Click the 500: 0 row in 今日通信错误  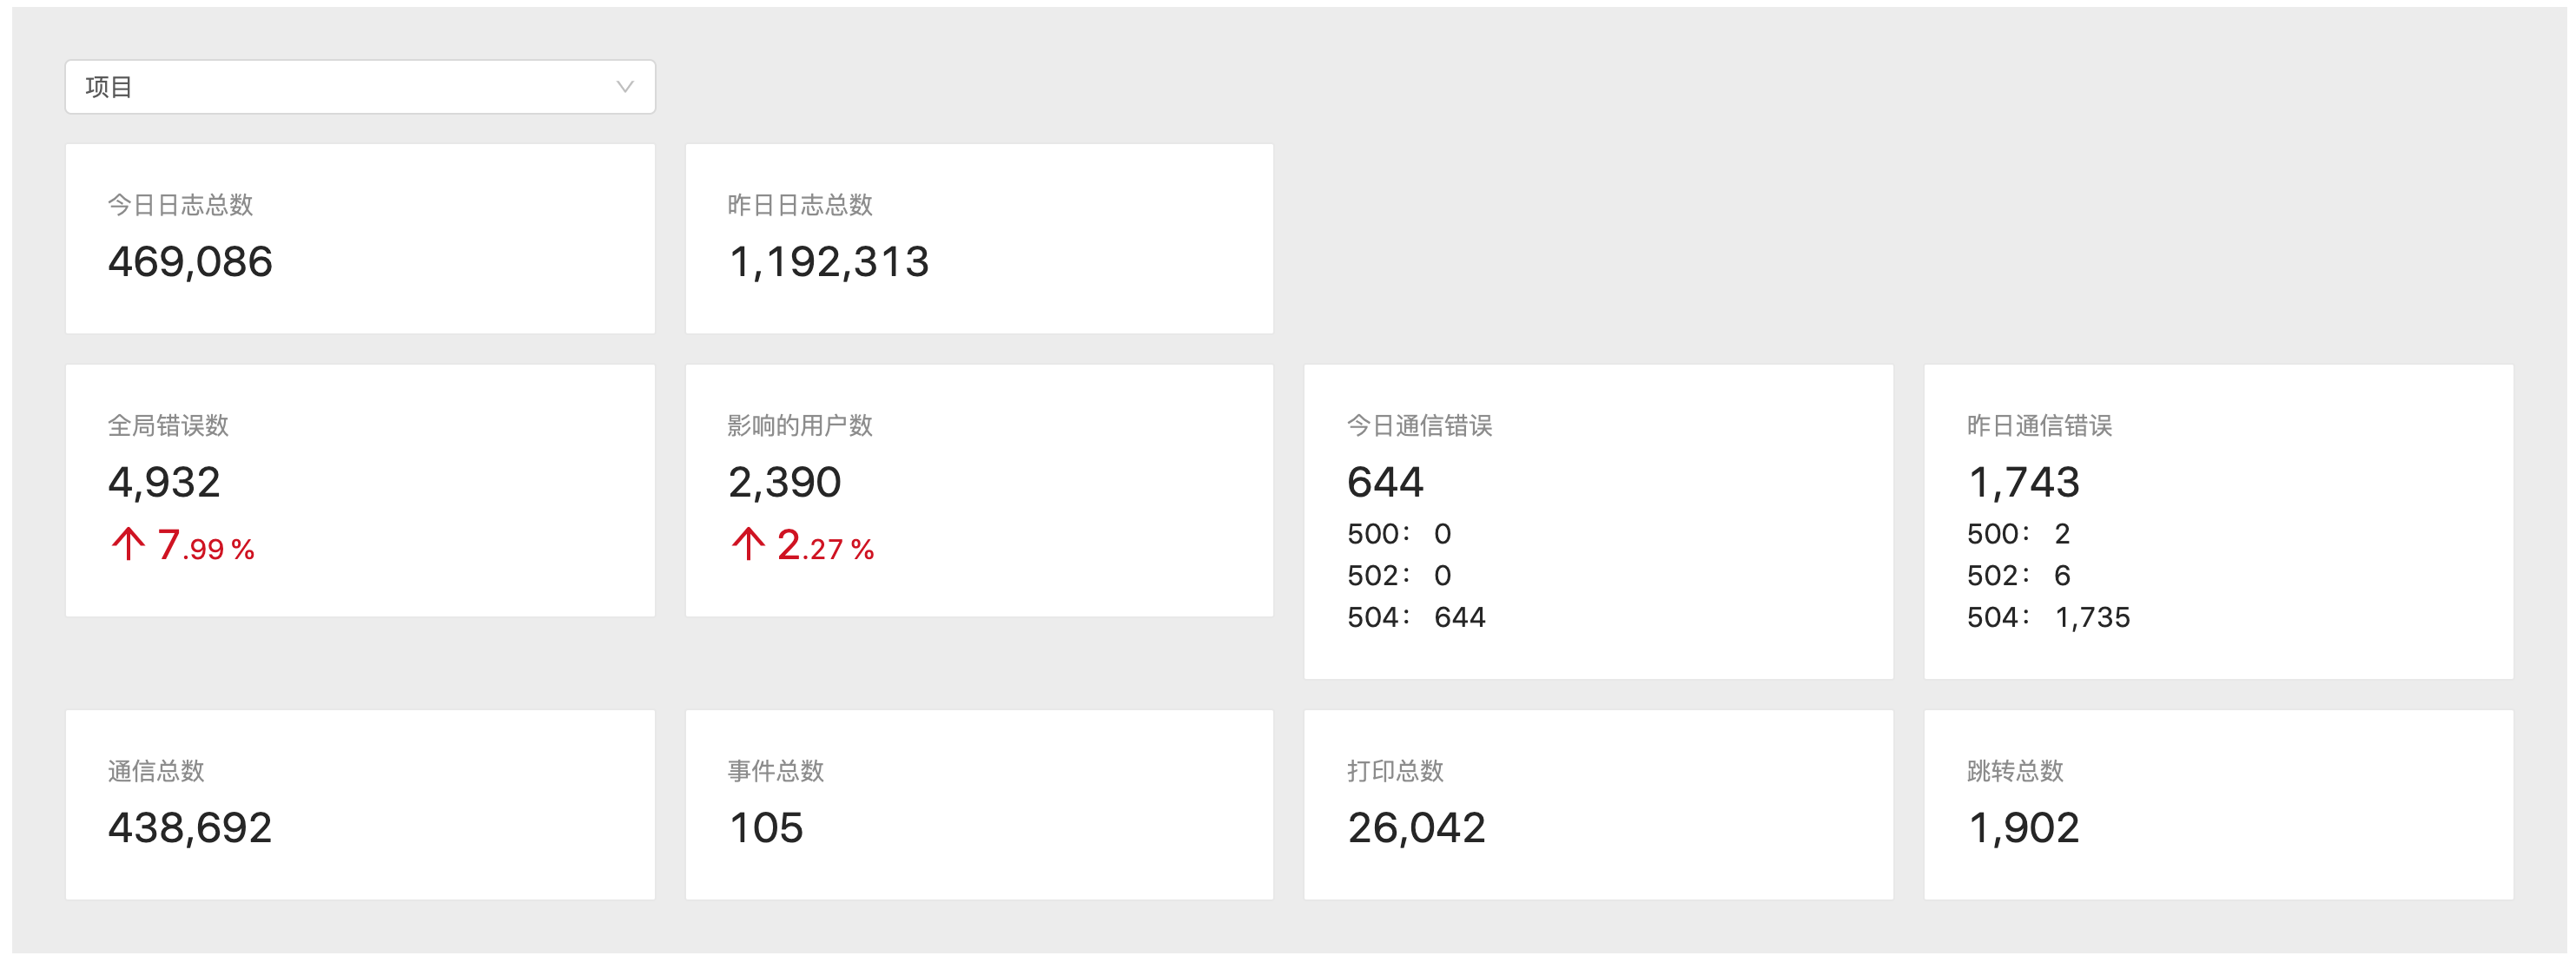click(1399, 534)
